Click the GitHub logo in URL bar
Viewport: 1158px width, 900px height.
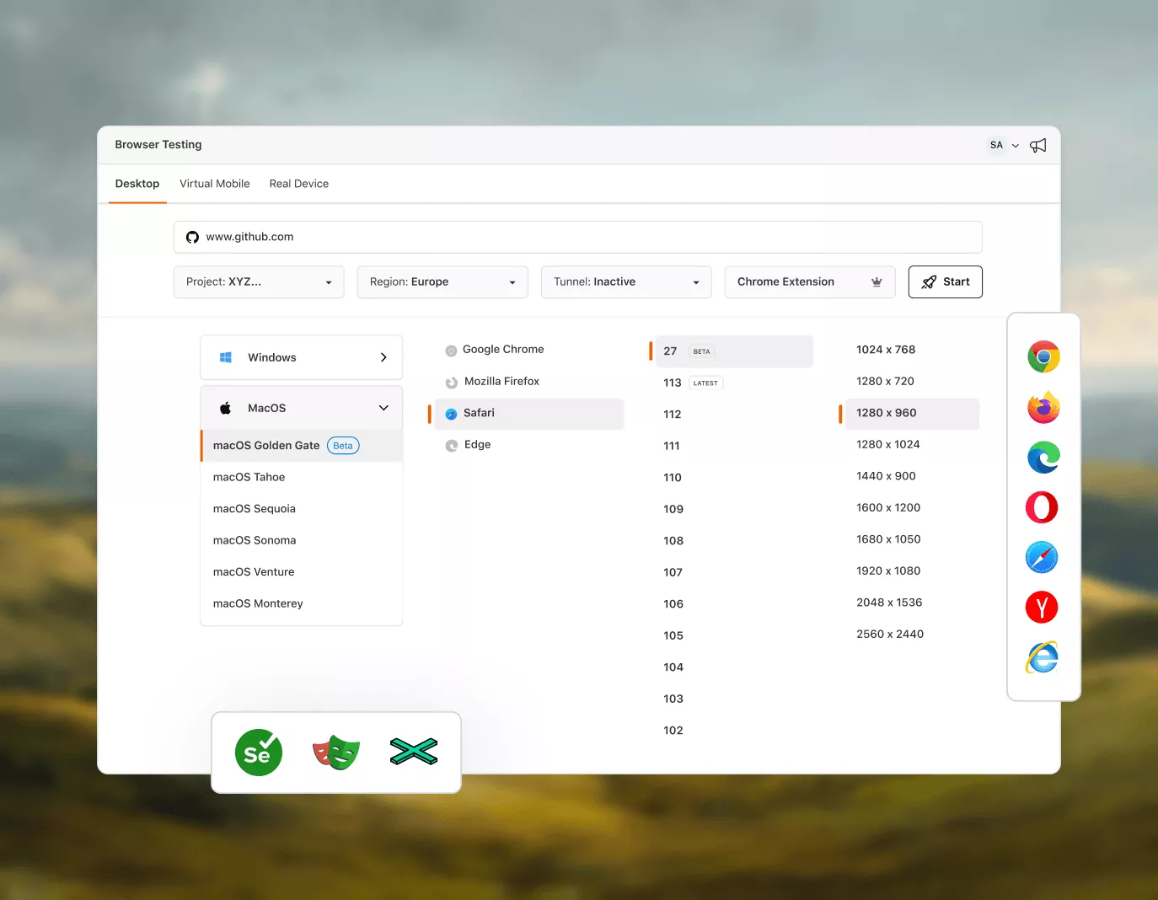192,237
